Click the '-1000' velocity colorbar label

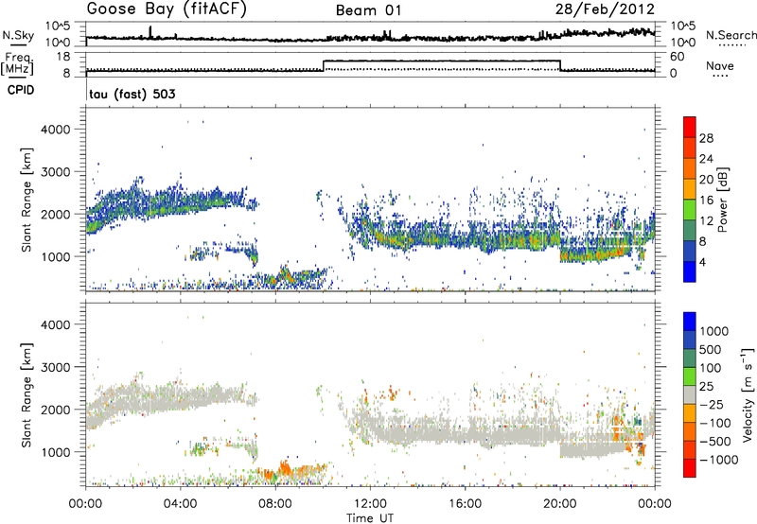point(719,460)
